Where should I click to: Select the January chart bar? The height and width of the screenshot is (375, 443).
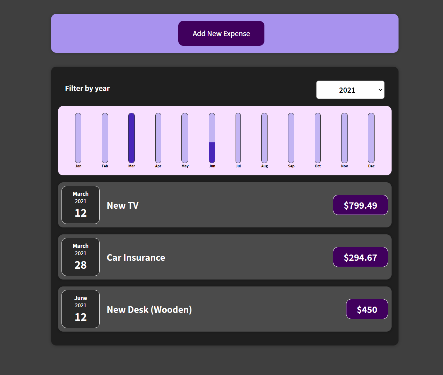pos(78,137)
